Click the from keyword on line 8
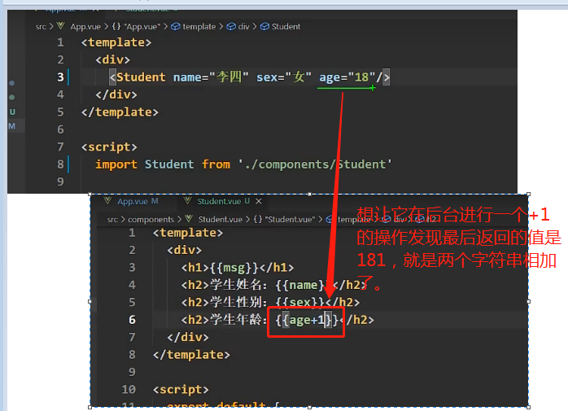Screen dimensions: 568x411 click(x=216, y=164)
